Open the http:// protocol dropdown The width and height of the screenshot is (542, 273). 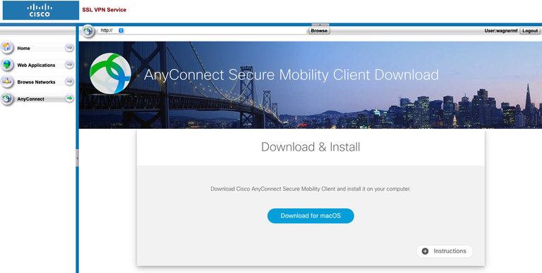click(x=112, y=30)
